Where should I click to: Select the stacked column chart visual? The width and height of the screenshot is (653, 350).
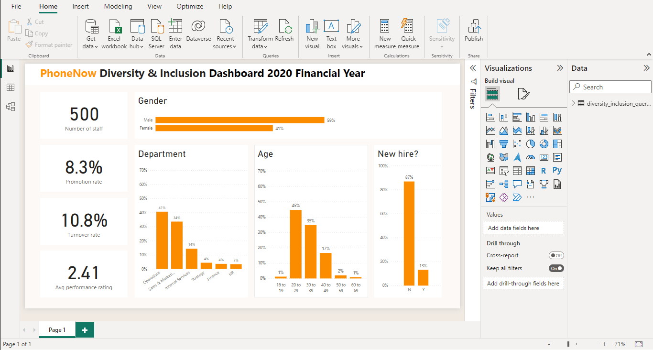503,117
